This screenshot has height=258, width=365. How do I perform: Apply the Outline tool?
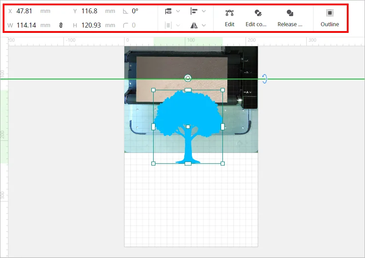pyautogui.click(x=329, y=13)
